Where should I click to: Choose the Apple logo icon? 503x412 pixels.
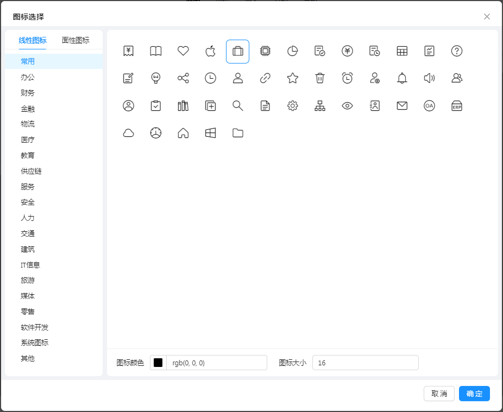click(x=210, y=52)
